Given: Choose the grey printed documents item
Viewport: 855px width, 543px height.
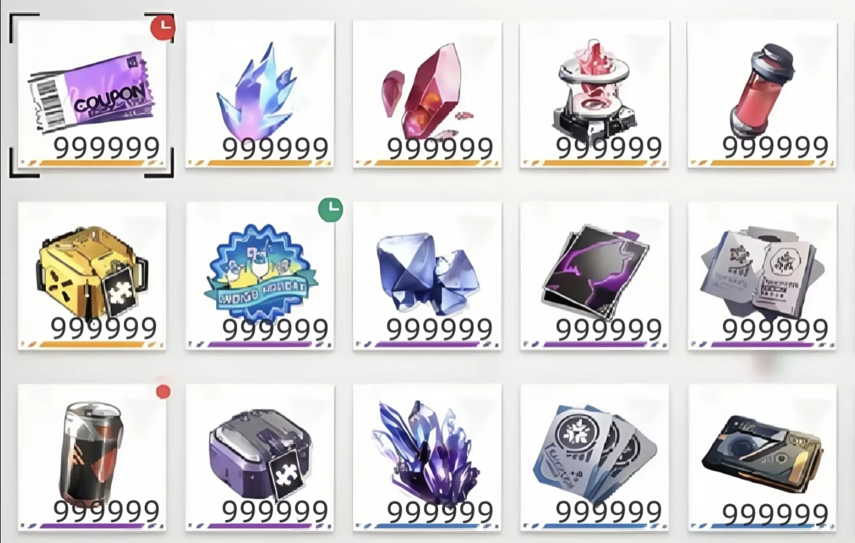Looking at the screenshot, I should coord(762,276).
